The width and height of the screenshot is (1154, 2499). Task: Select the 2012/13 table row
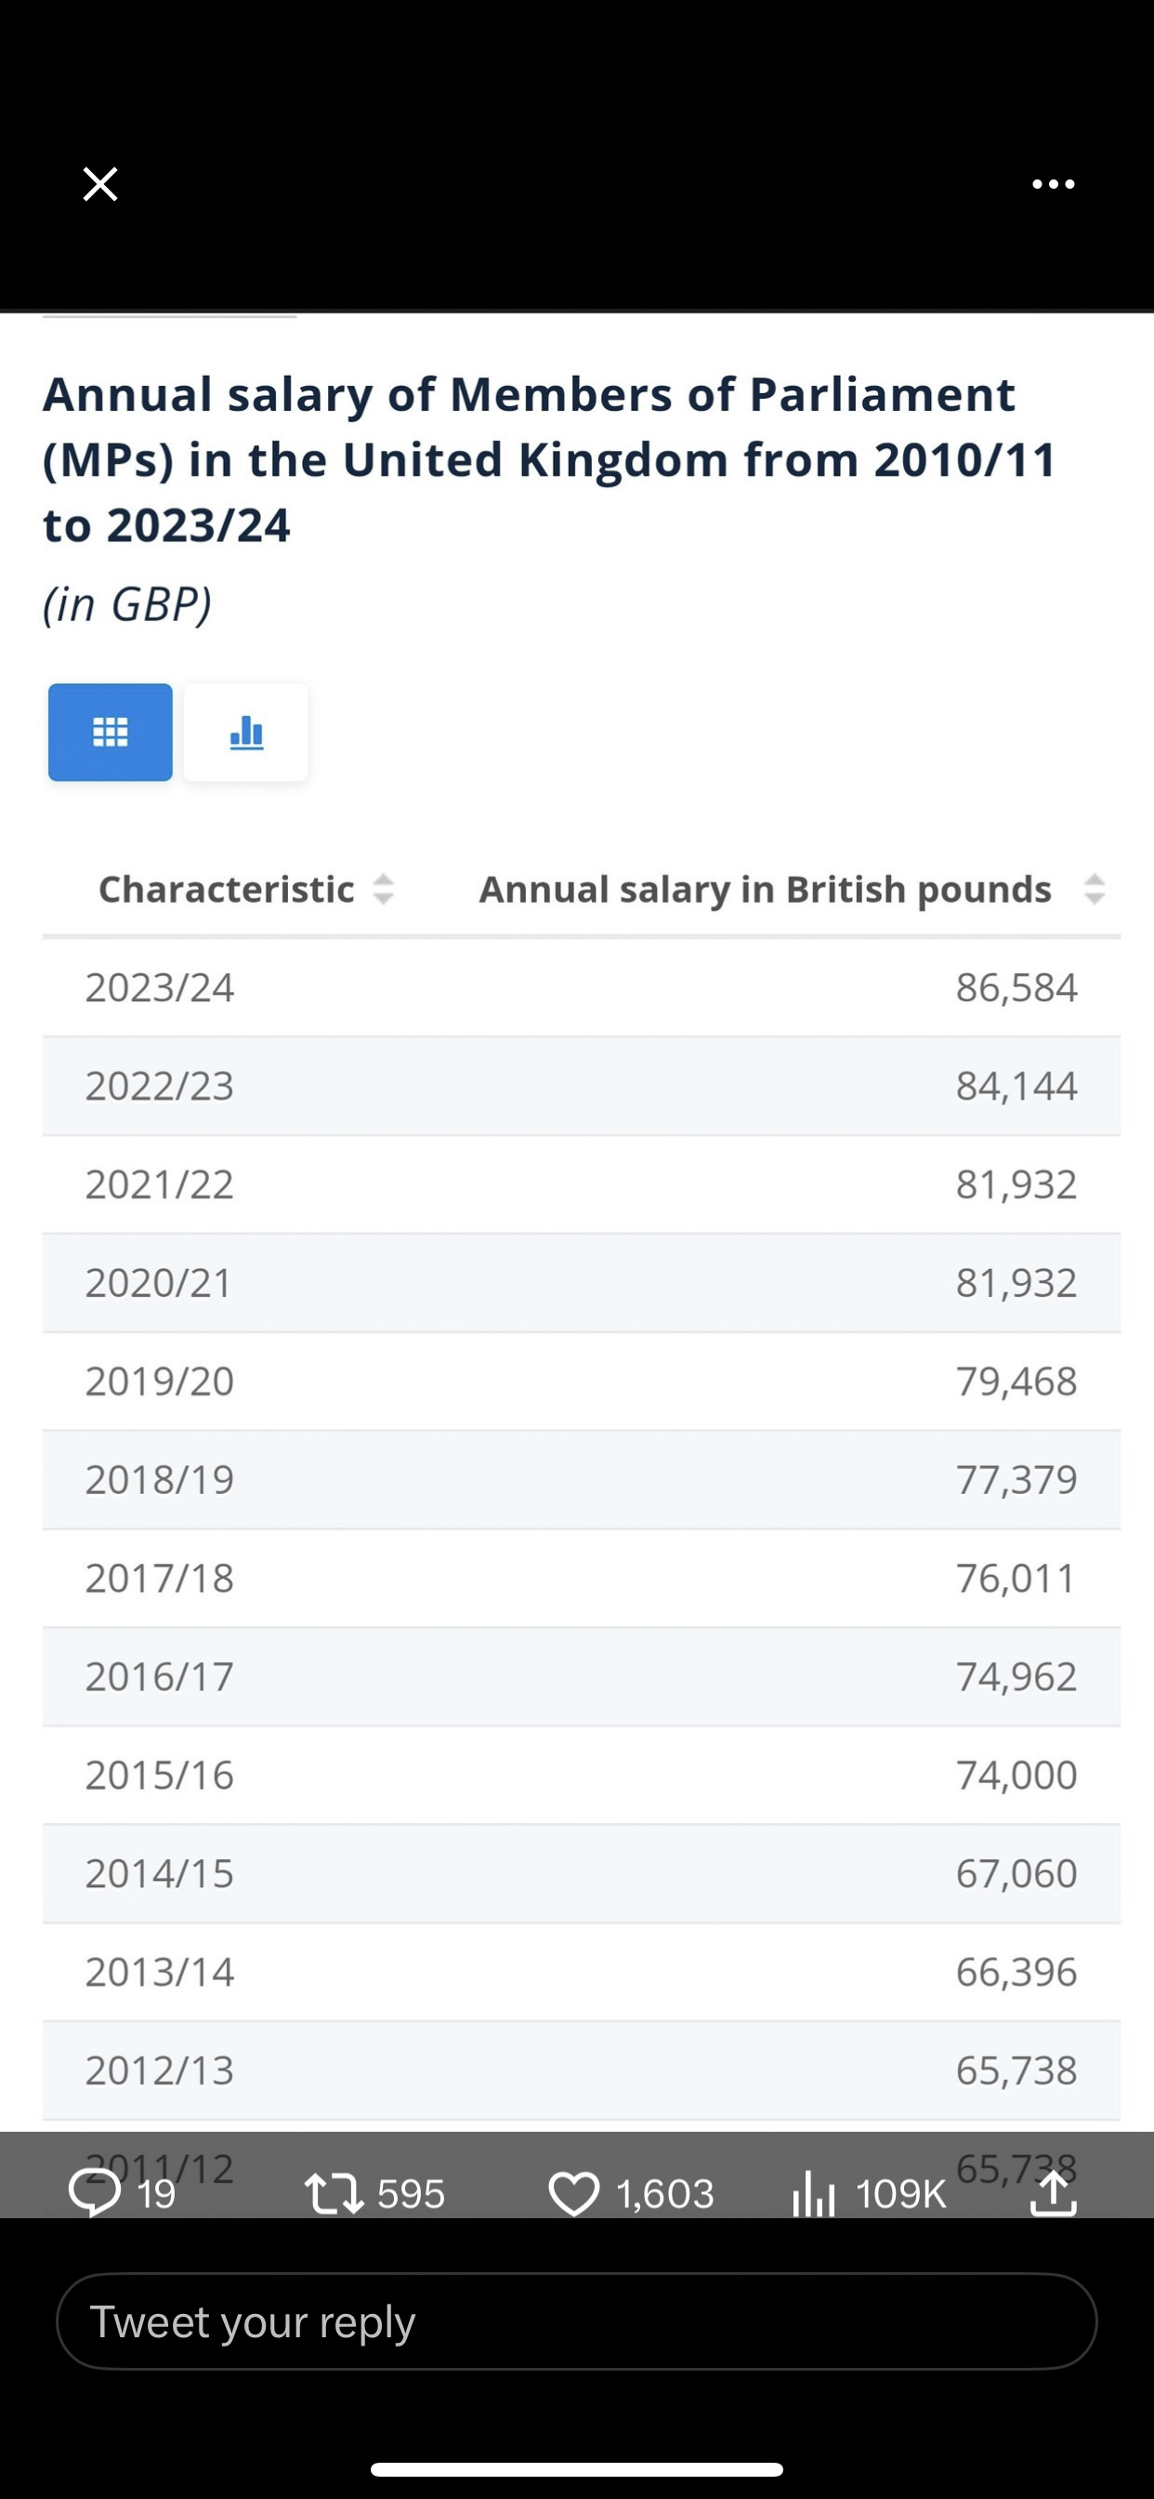582,2070
